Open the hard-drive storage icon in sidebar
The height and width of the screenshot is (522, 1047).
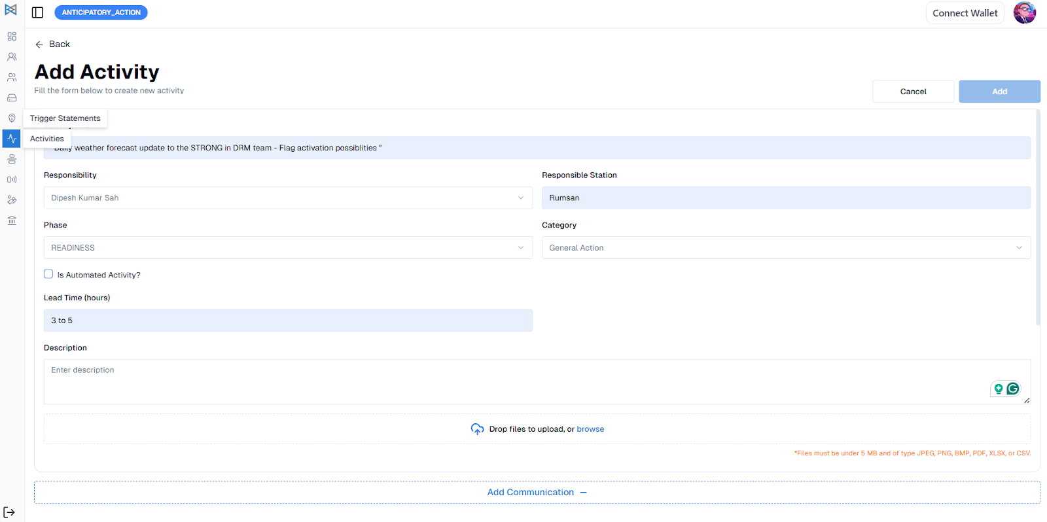click(x=12, y=97)
